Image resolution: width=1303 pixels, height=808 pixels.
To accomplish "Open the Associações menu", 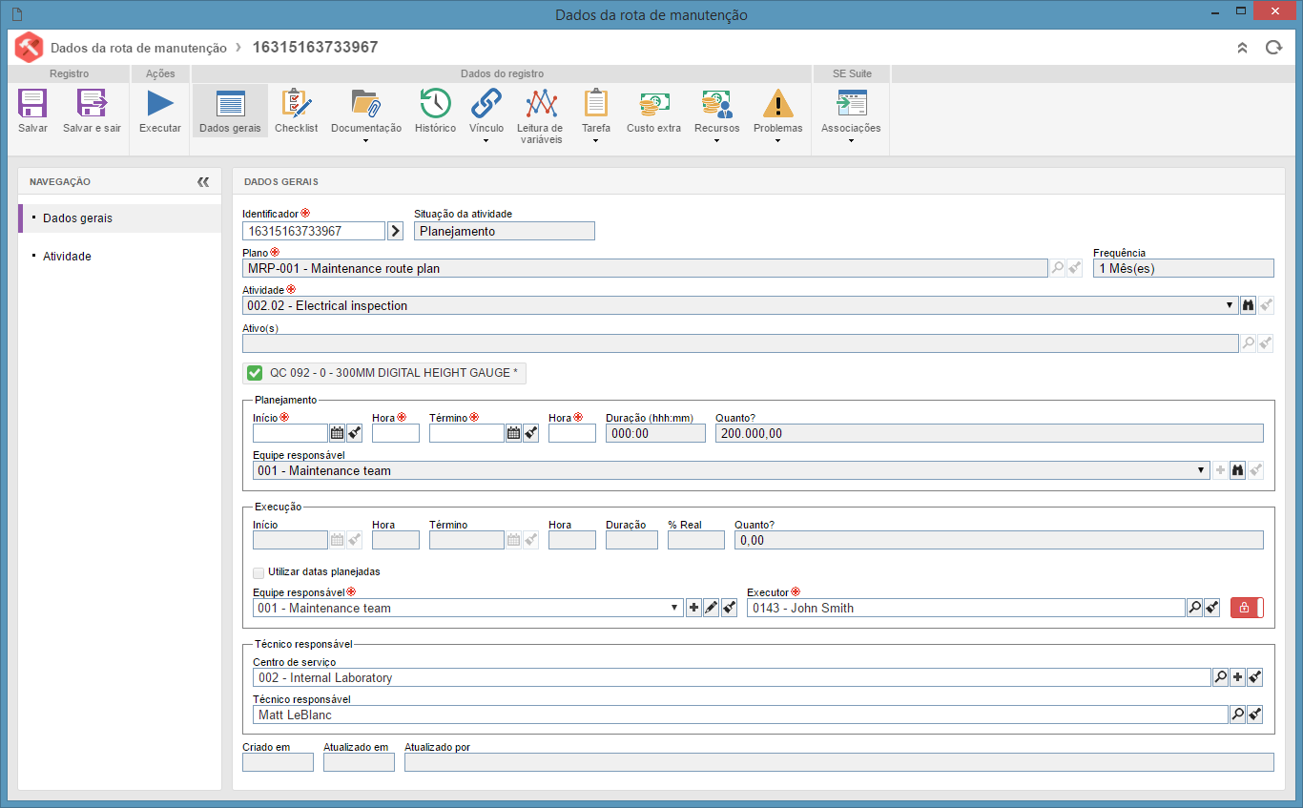I will [x=851, y=115].
